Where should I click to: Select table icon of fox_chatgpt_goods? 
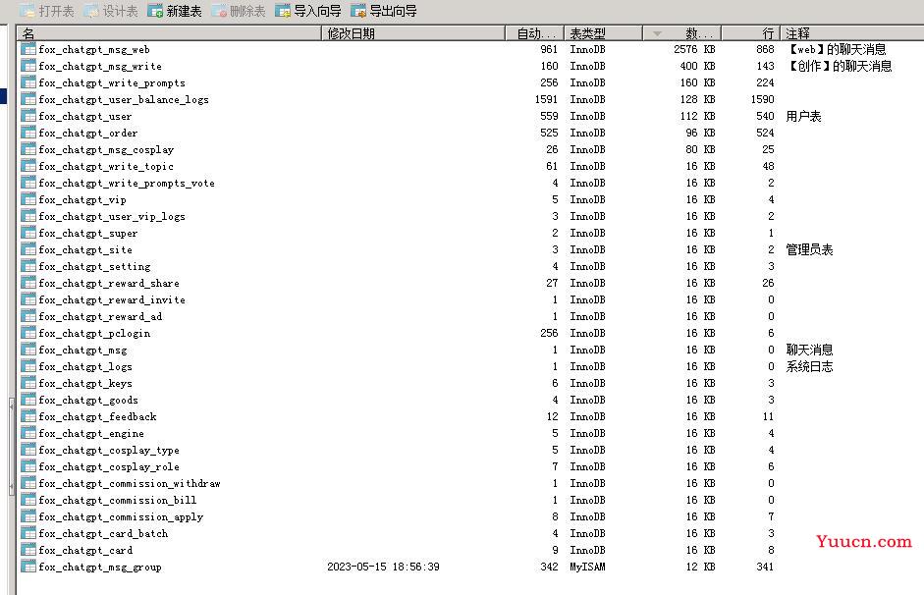[28, 400]
